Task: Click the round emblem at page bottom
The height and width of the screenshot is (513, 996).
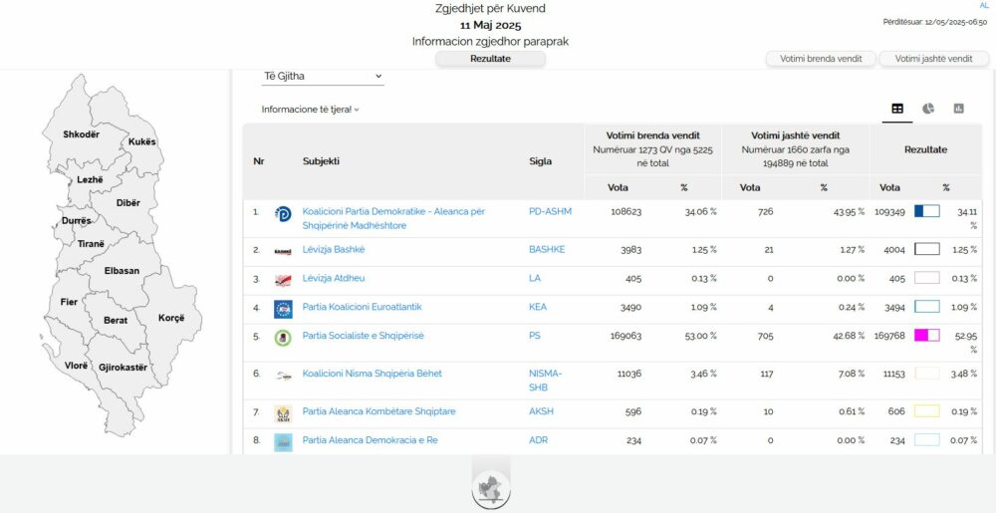Action: click(x=491, y=488)
